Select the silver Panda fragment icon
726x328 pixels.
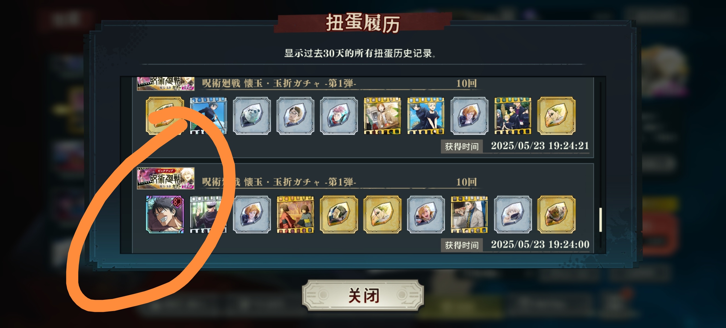point(252,116)
